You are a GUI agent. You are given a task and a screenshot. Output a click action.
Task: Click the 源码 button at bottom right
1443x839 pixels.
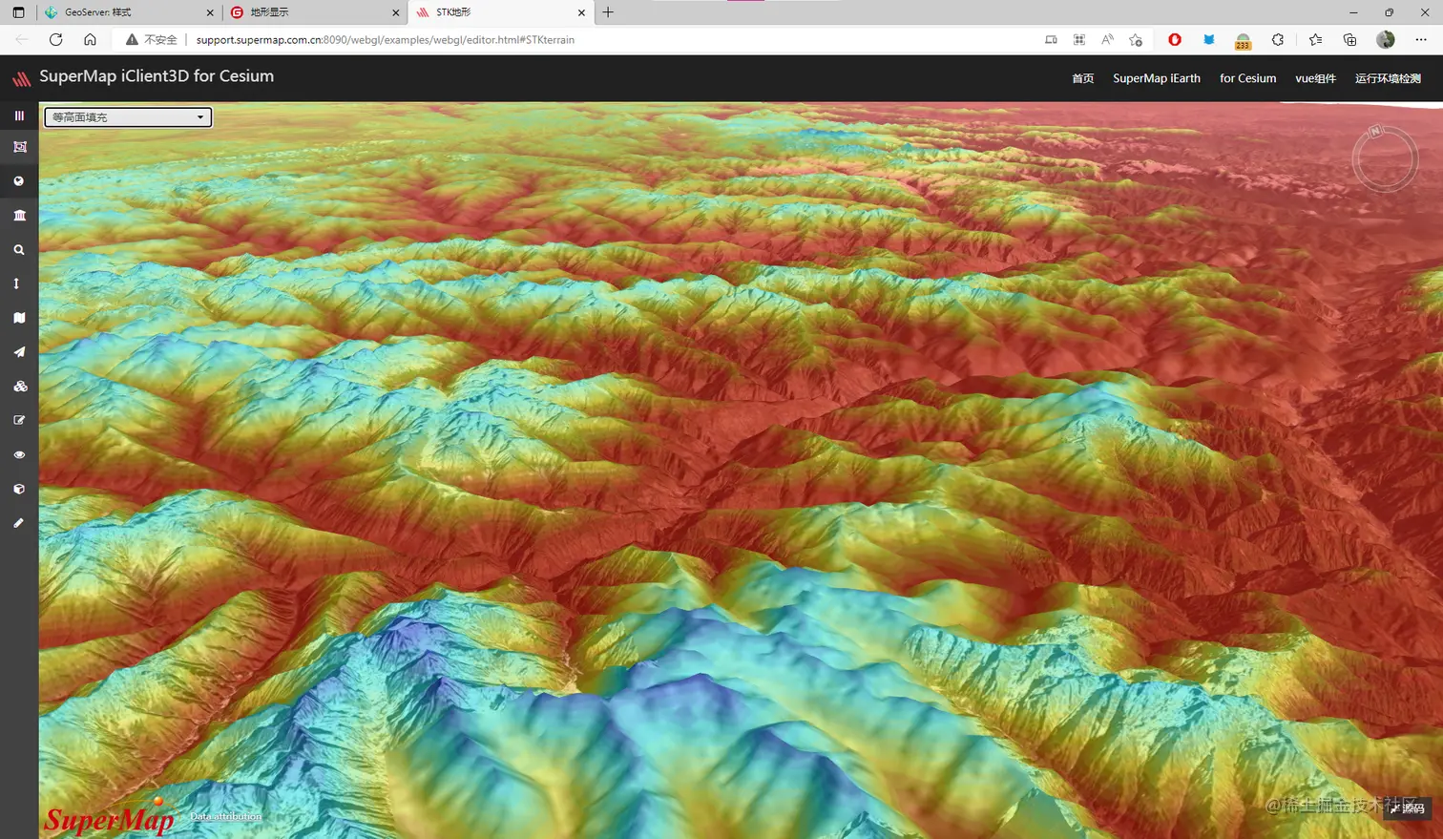[x=1408, y=808]
